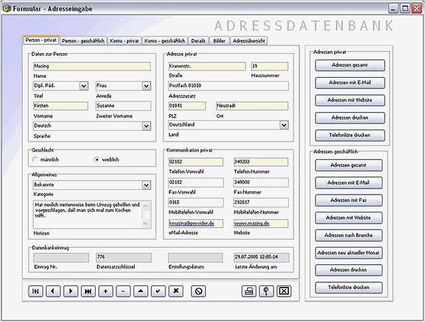
Task: Click the Vorname field containing Kirsten
Action: click(60, 106)
